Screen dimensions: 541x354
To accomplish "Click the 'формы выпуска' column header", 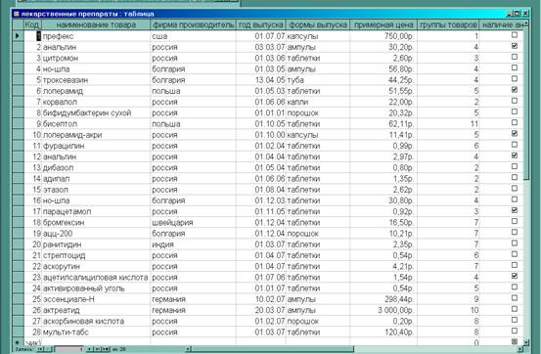I will [318, 24].
